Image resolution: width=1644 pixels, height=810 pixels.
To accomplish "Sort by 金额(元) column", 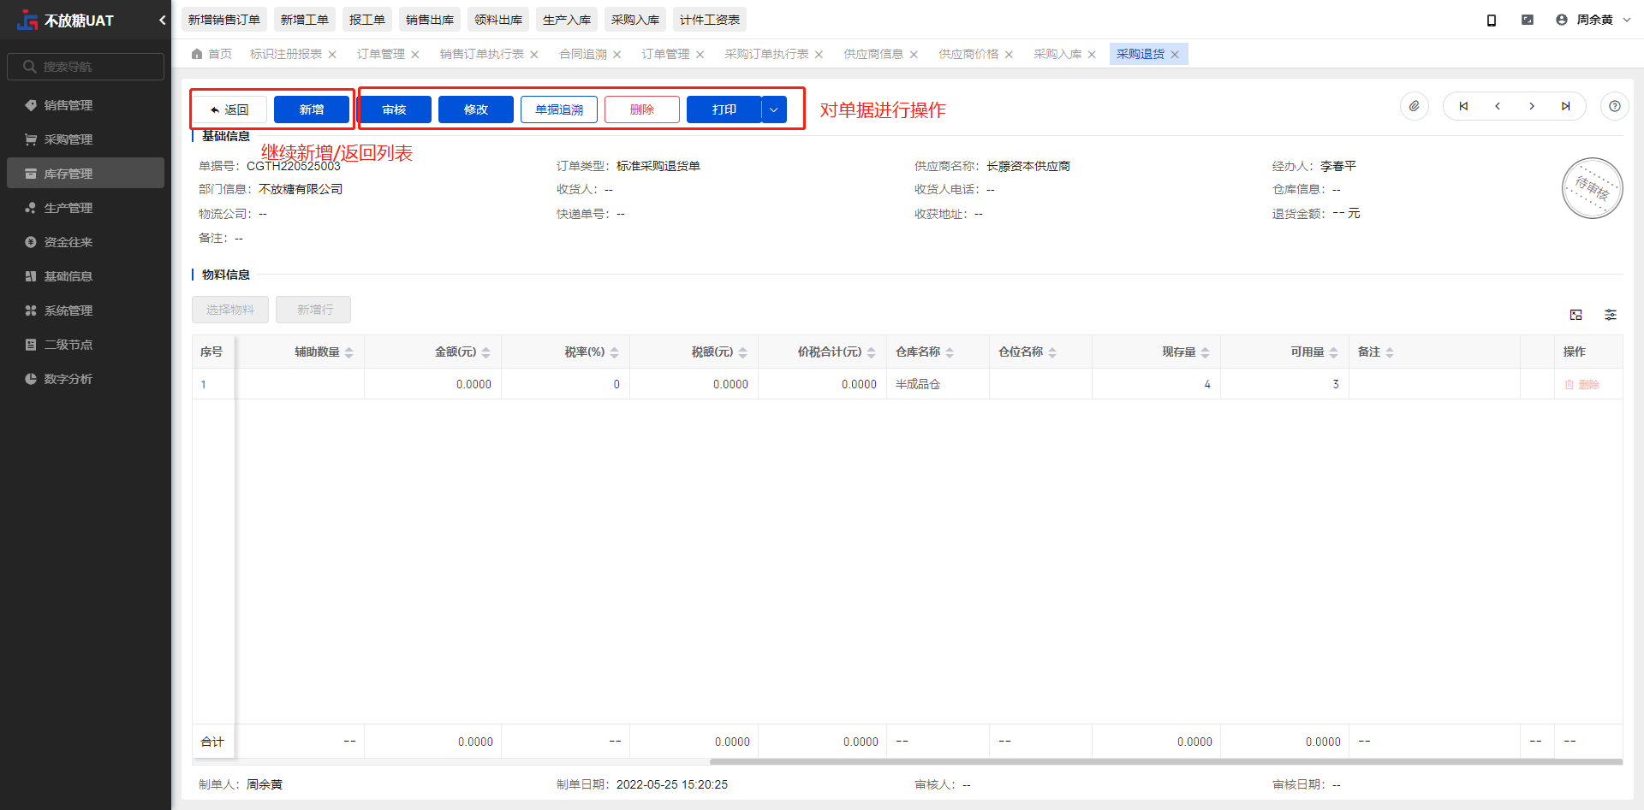I will (486, 352).
